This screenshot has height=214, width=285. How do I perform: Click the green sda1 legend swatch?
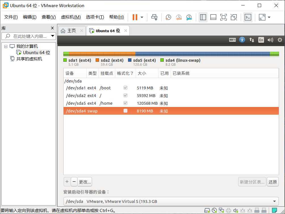[x=65, y=60]
